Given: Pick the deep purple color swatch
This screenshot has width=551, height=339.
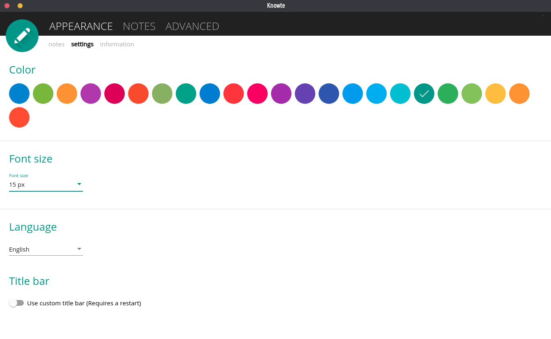Looking at the screenshot, I should coord(305,94).
